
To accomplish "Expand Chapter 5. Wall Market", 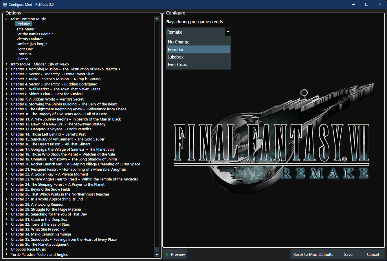I will point(6,89).
